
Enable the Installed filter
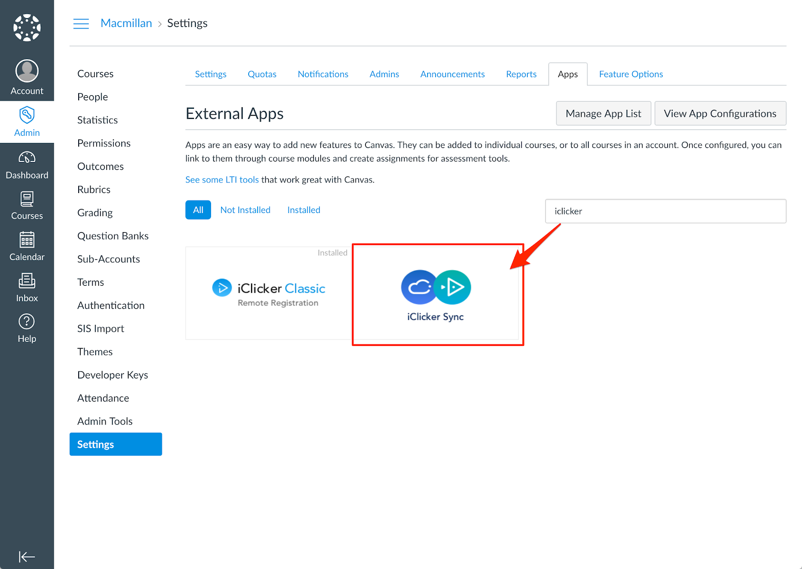(x=303, y=210)
